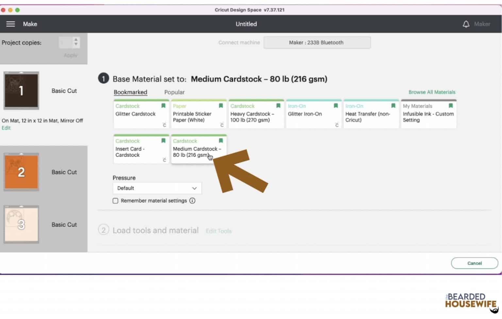Viewport: 502px width, 319px height.
Task: Click Browse All Materials link
Action: tap(431, 92)
